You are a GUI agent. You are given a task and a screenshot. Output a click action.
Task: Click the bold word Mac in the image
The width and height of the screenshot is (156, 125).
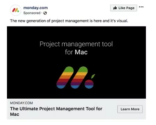81,52
